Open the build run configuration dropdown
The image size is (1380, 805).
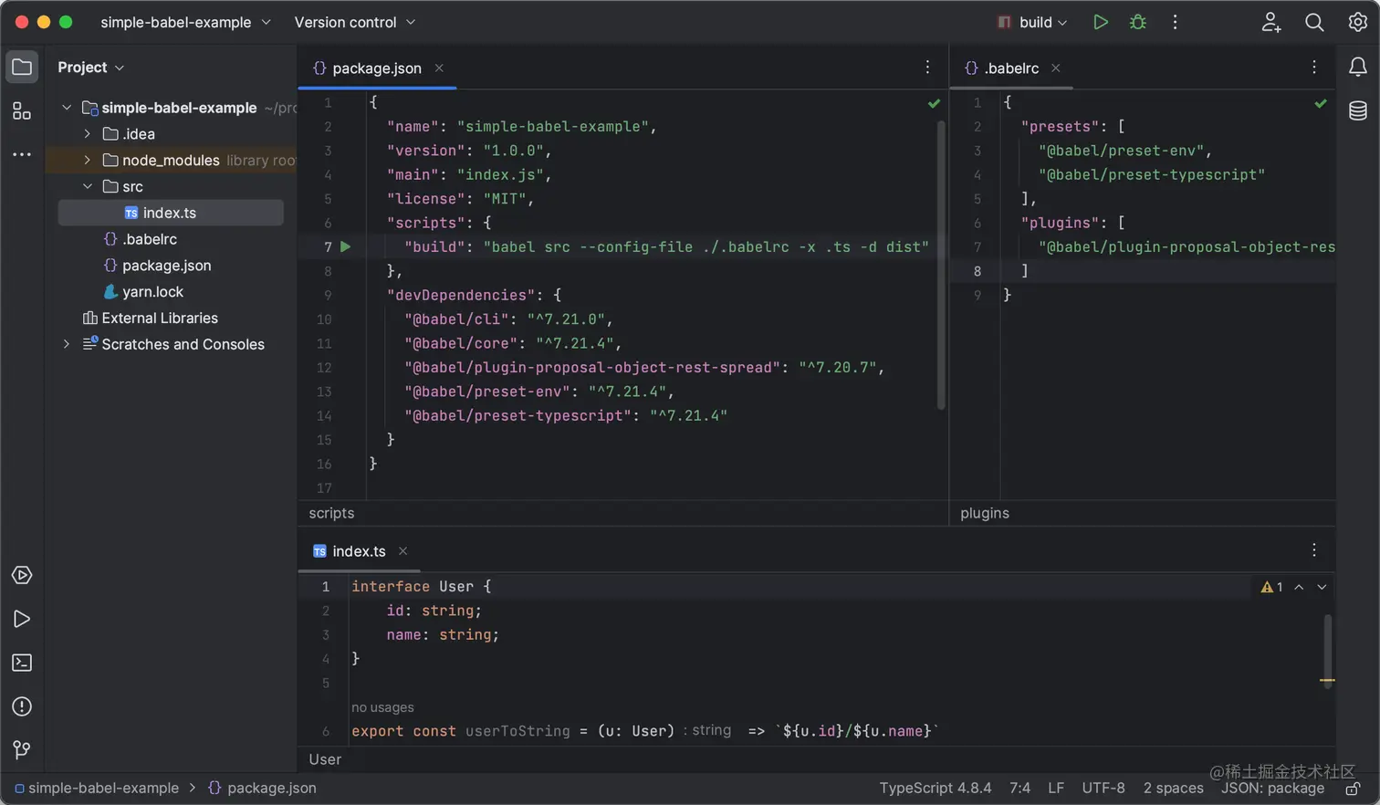[1035, 22]
